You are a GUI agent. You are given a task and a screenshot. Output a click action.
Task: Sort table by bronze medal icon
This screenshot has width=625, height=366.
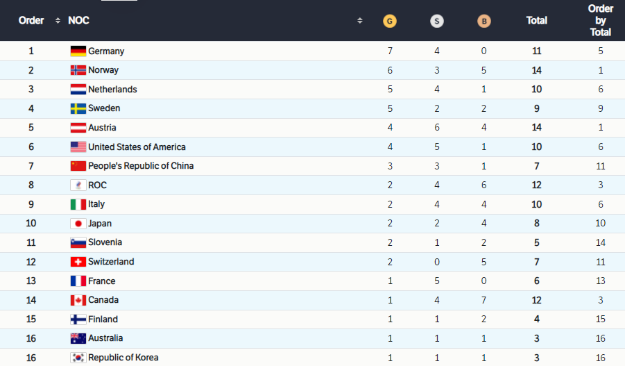click(484, 21)
